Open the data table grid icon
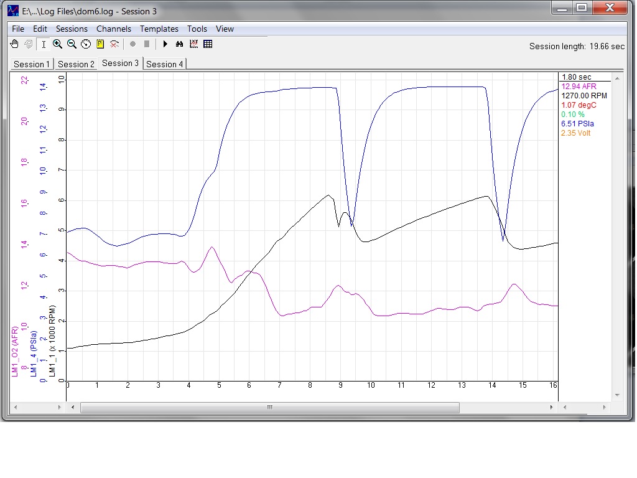The image size is (637, 478). [x=208, y=44]
